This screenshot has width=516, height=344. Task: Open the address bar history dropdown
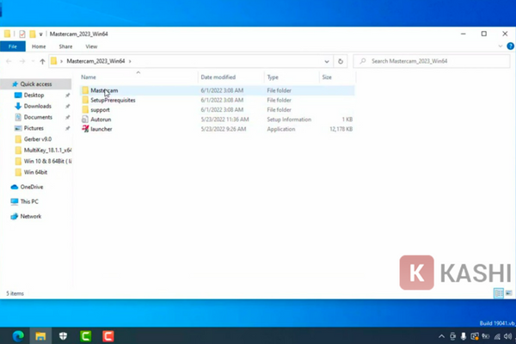328,62
